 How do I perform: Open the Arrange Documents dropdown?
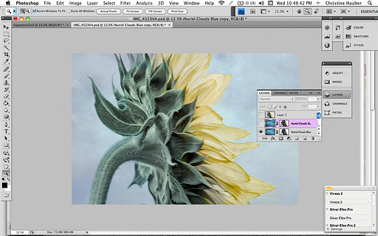[331, 11]
